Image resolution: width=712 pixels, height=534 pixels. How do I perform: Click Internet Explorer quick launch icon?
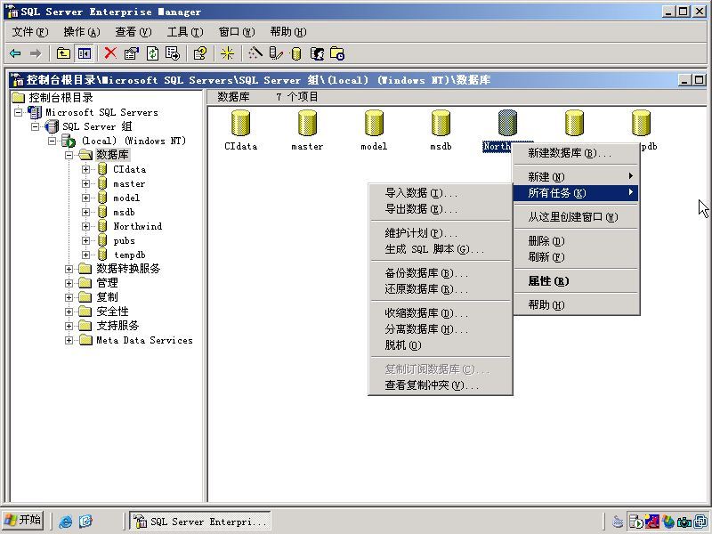(65, 521)
